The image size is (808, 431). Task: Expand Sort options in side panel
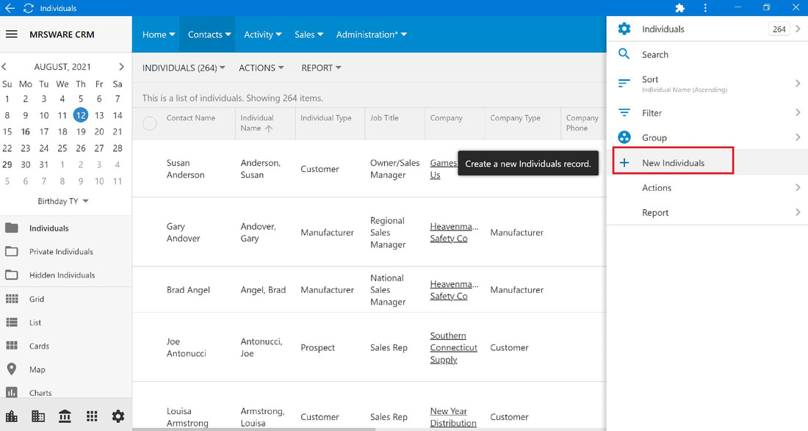pyautogui.click(x=707, y=84)
